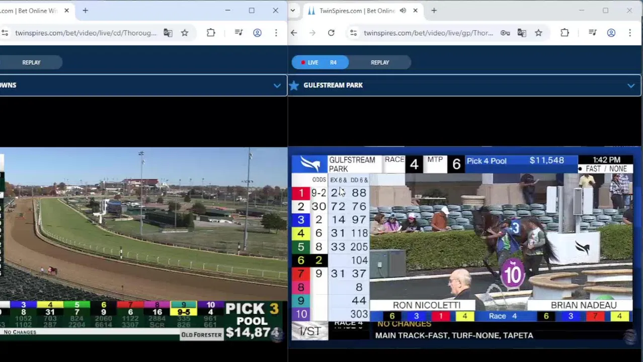Open media controls in the right window
Viewport: 643px width, 362px height.
(x=592, y=33)
